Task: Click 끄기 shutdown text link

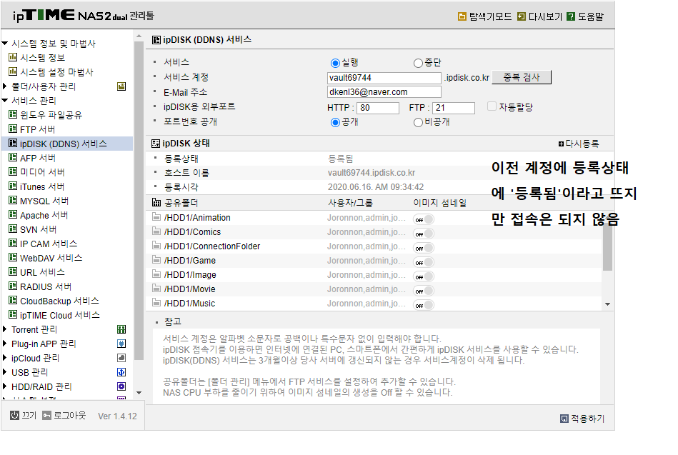Action: (29, 415)
